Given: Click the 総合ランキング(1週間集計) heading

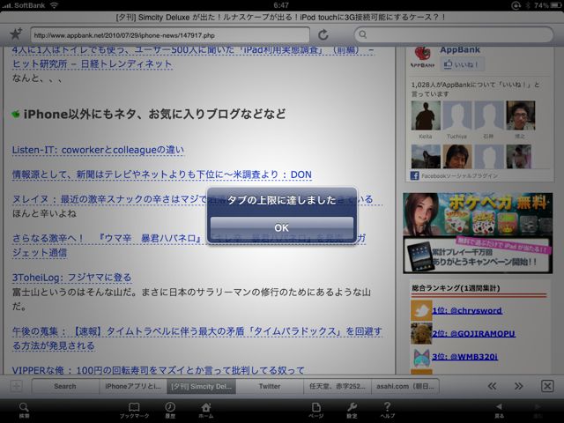Looking at the screenshot, I should 456,288.
